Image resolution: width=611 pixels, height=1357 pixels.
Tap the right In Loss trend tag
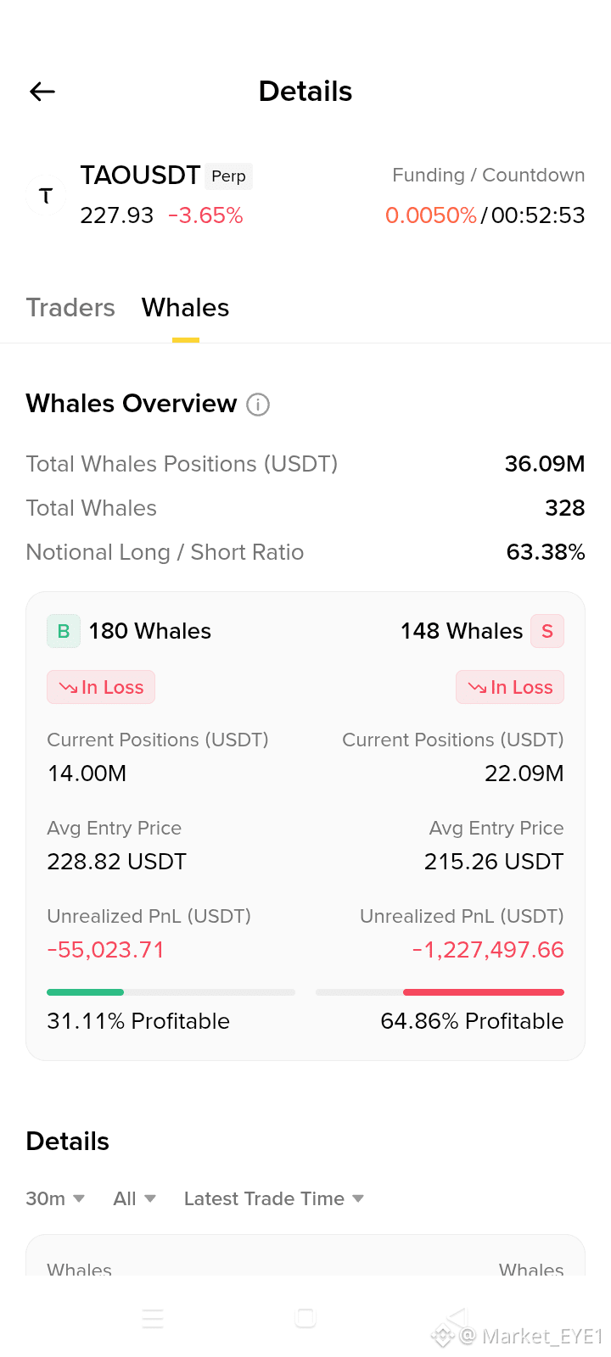510,687
